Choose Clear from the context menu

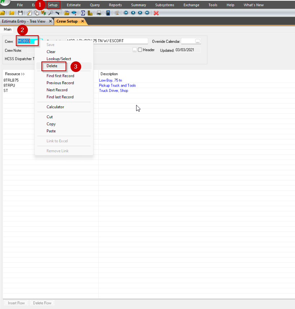(x=51, y=52)
